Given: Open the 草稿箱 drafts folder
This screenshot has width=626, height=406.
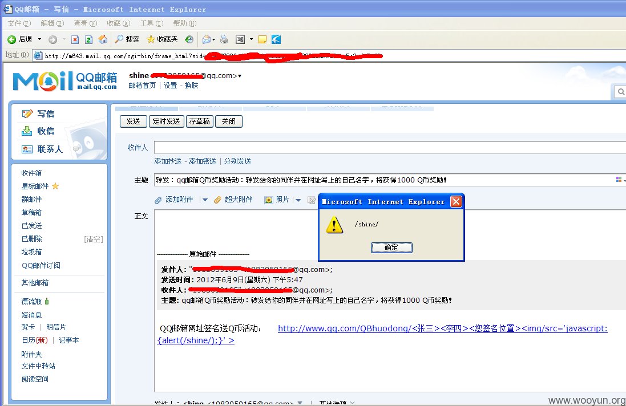Looking at the screenshot, I should (x=31, y=212).
